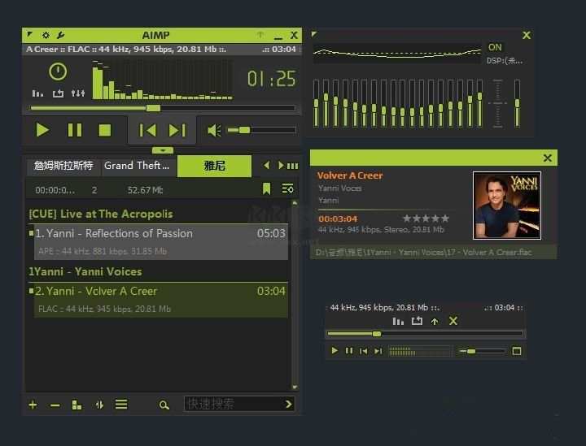Image resolution: width=586 pixels, height=446 pixels.
Task: Add files with the plus button
Action: click(x=33, y=405)
